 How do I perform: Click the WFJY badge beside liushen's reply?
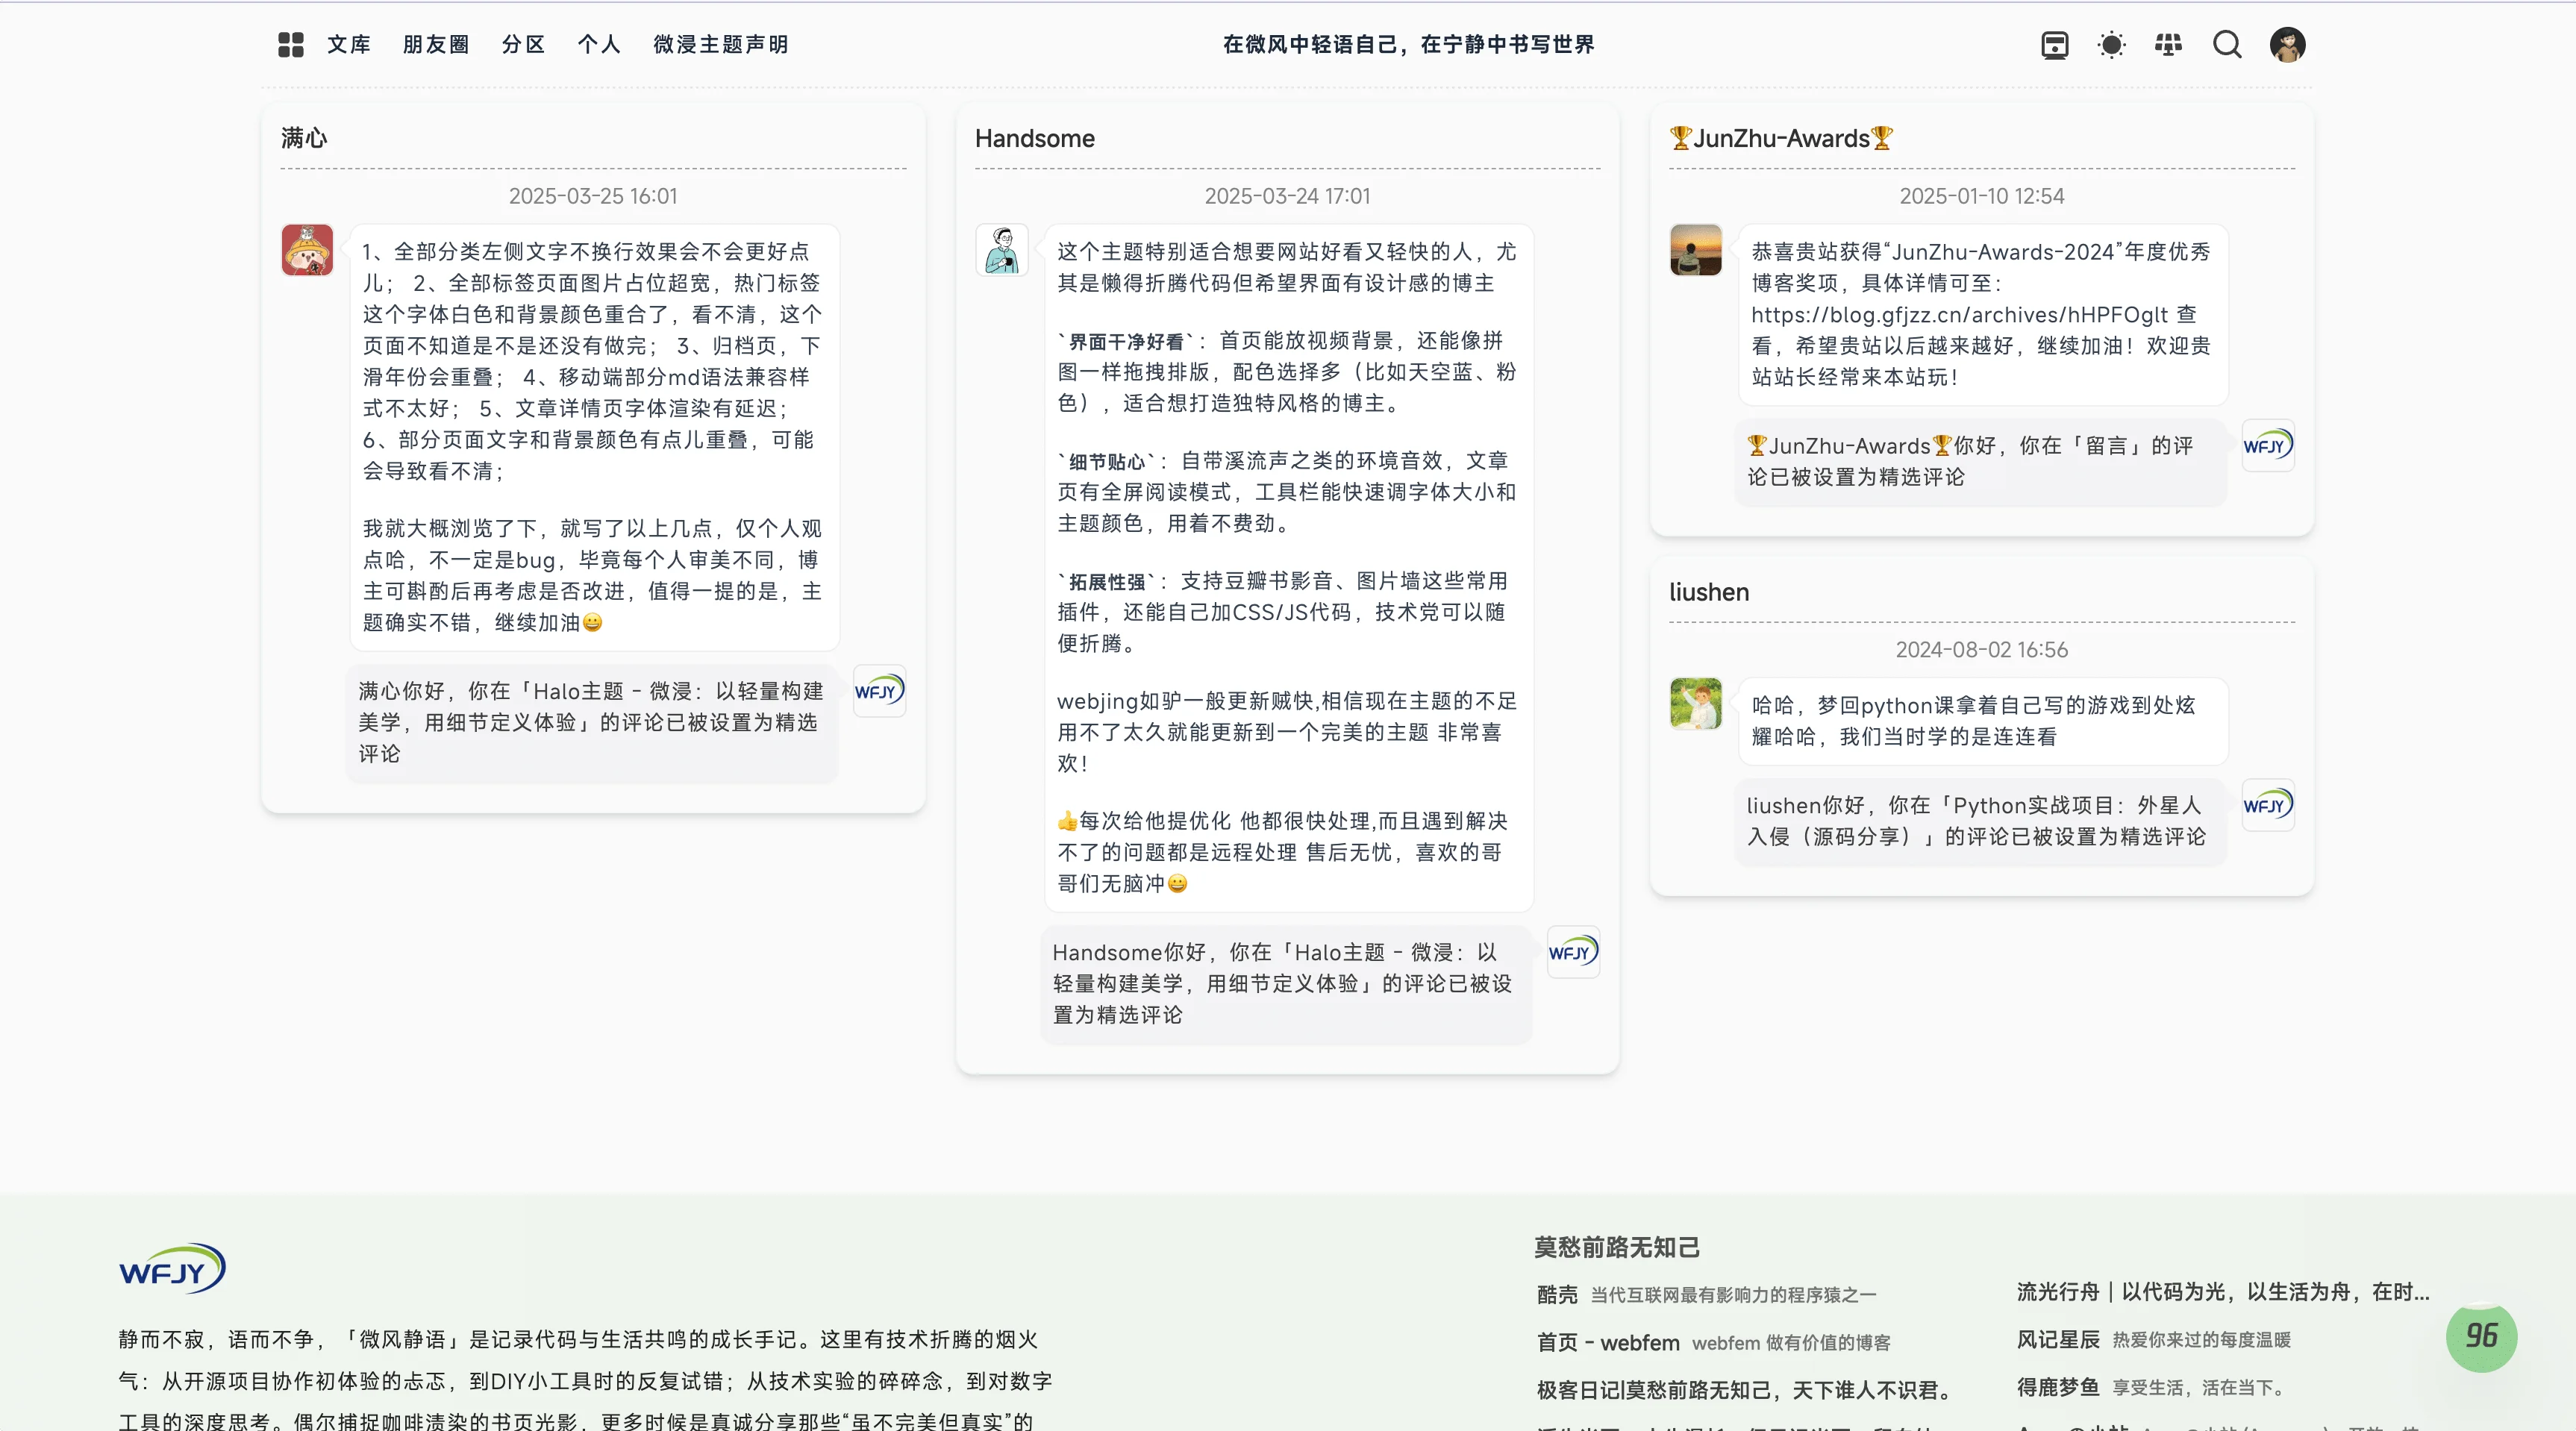2268,805
